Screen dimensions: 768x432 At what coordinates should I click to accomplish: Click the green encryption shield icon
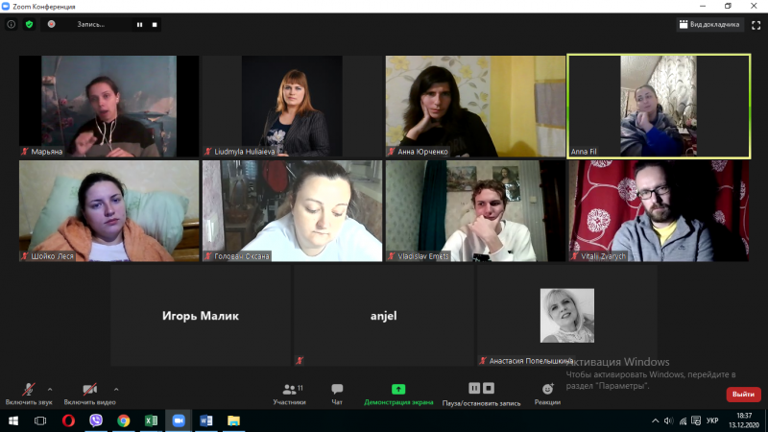(30, 25)
